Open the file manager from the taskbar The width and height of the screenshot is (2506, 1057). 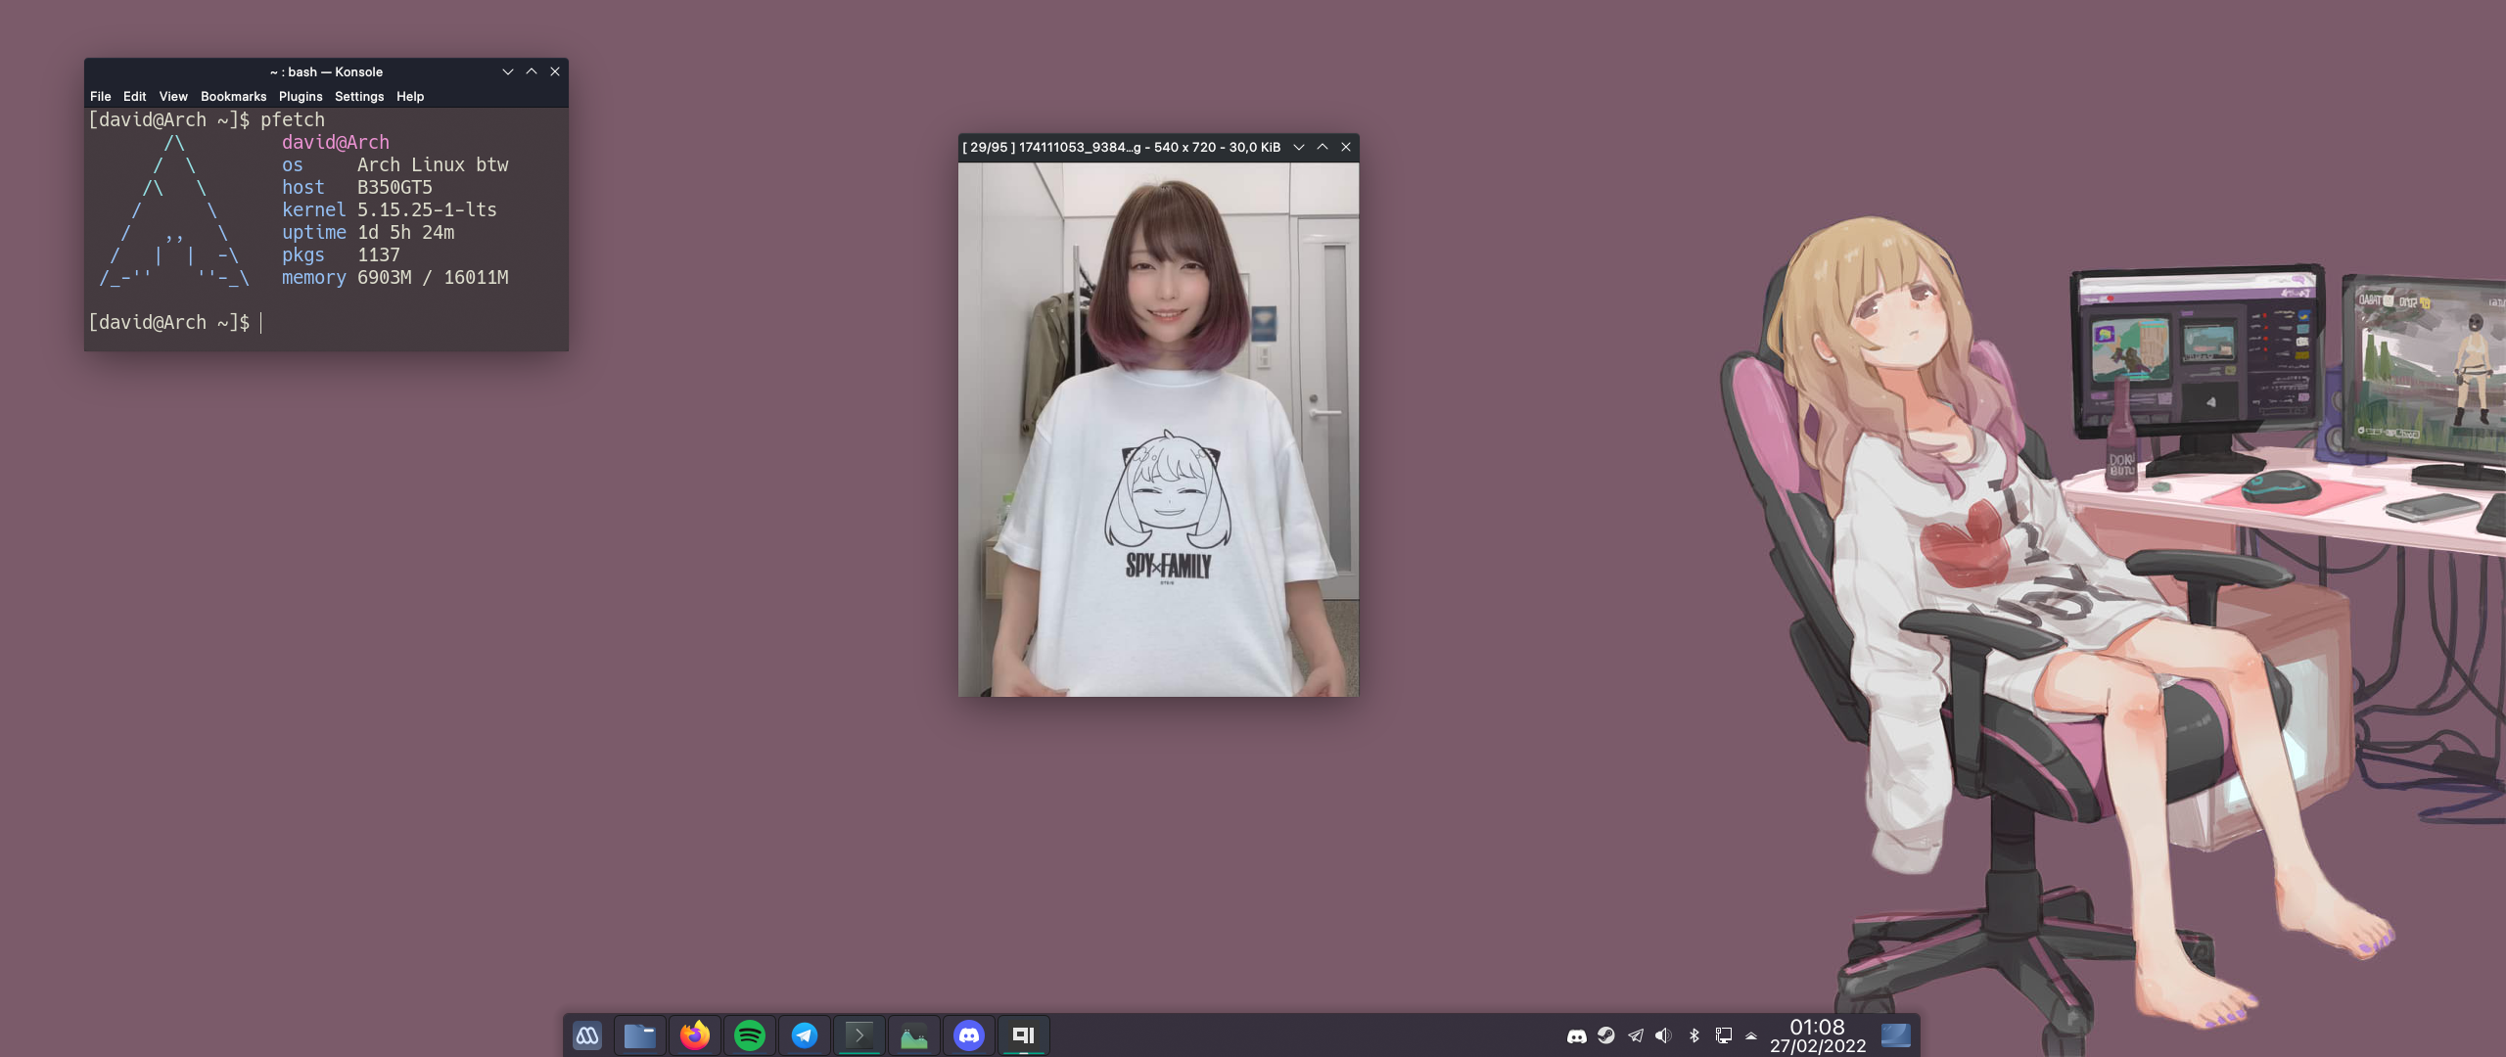click(640, 1035)
